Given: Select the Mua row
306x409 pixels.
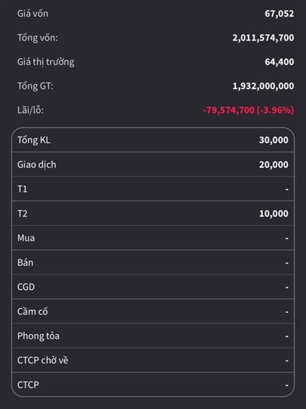Looking at the screenshot, I should coord(153,238).
